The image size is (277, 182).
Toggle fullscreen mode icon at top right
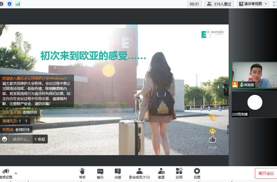[x=274, y=4]
